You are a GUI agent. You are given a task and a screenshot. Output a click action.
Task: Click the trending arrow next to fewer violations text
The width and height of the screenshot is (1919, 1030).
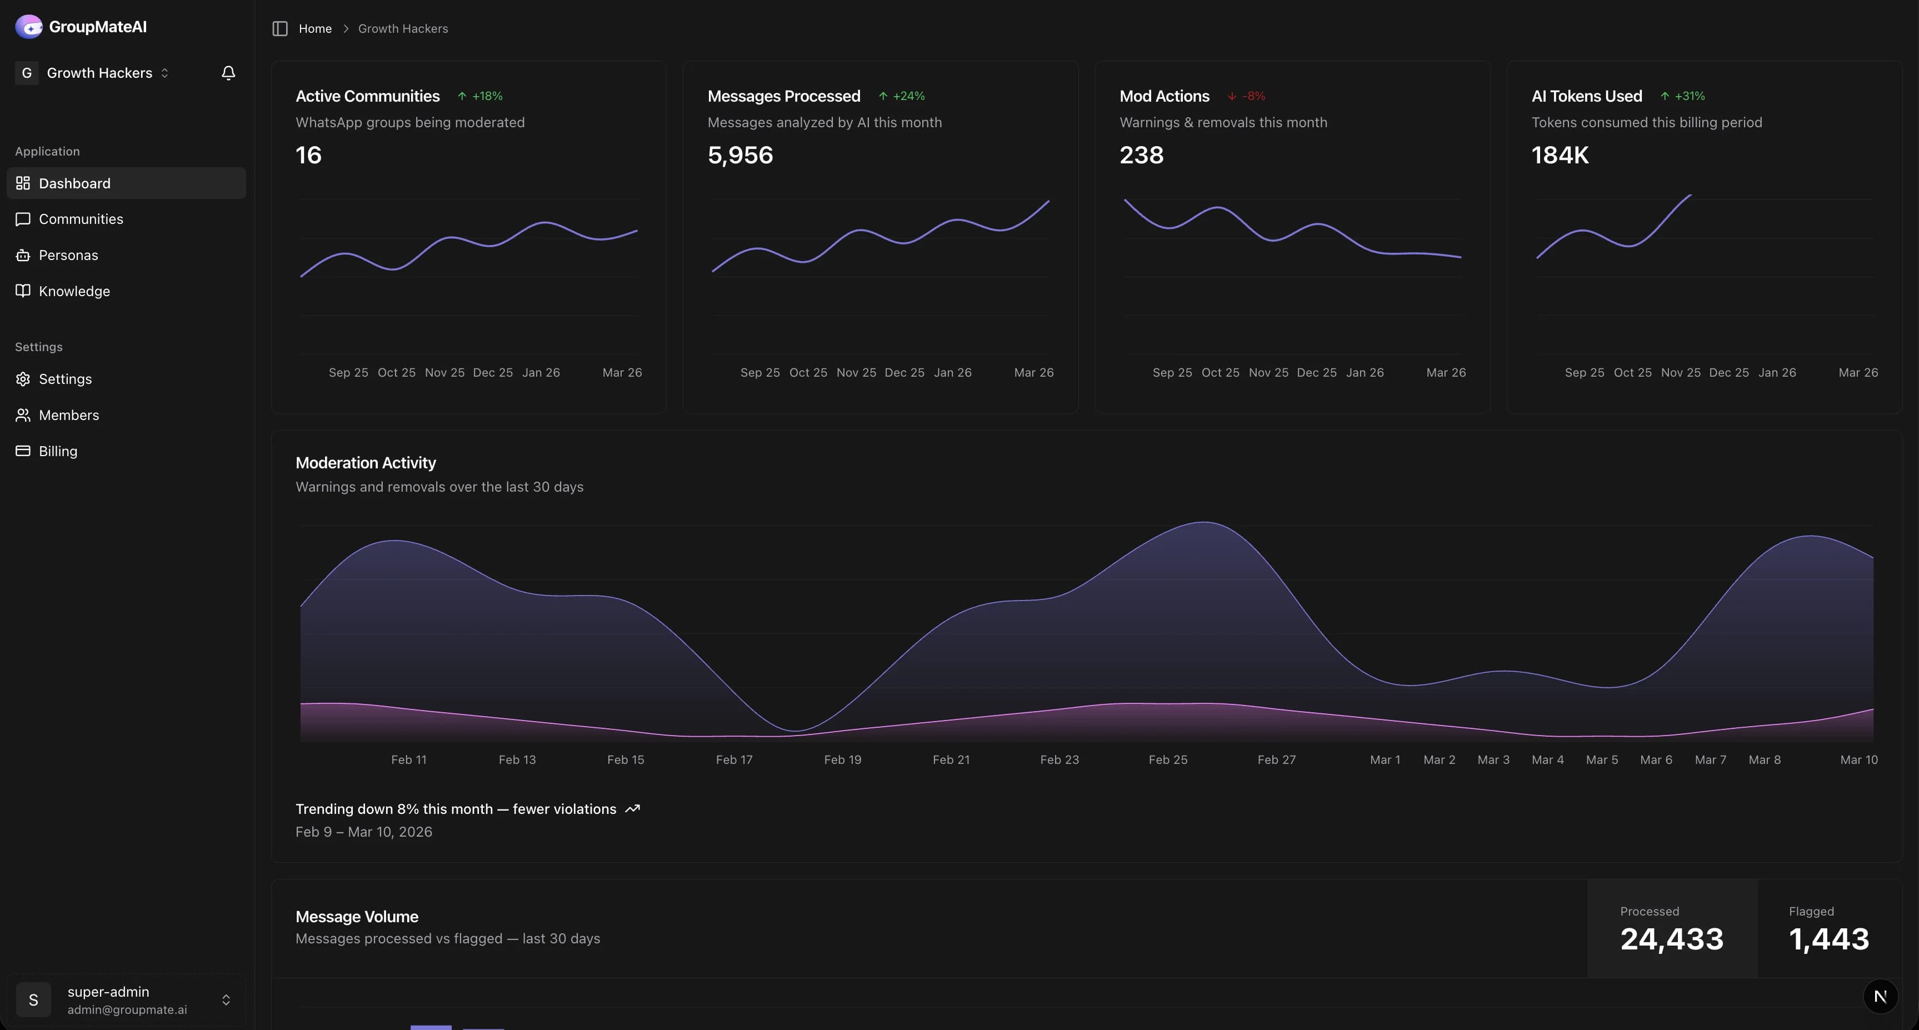point(632,808)
